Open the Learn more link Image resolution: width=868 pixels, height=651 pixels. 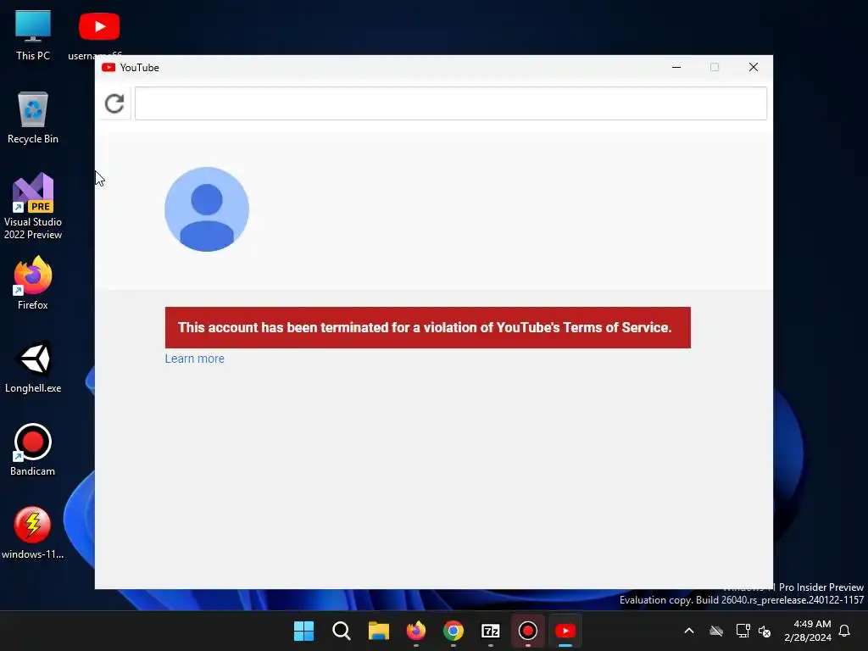coord(194,359)
